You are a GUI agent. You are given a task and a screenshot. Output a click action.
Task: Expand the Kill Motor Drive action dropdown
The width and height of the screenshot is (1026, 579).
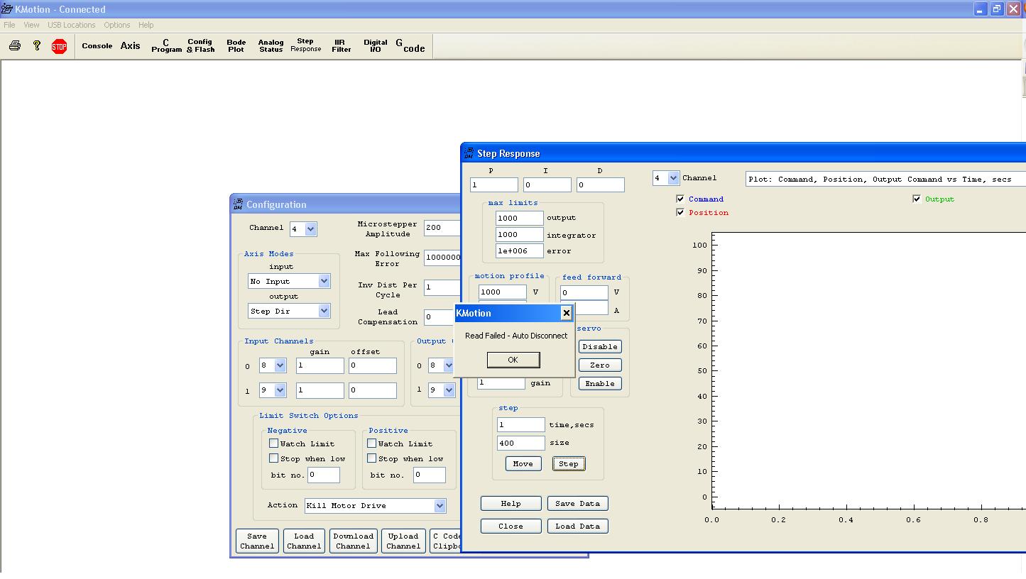(440, 506)
